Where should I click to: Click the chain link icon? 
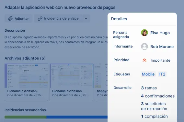(x=40, y=18)
